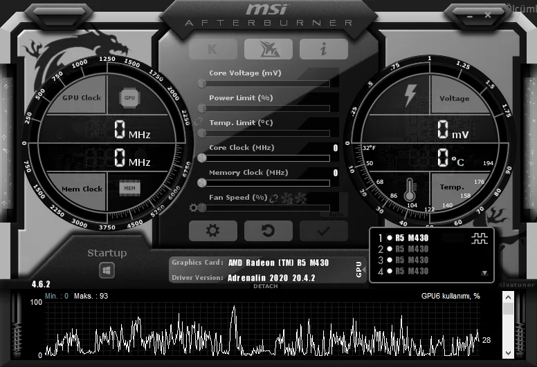Click Fan Speed slider handle
The width and height of the screenshot is (537, 367).
pos(202,207)
